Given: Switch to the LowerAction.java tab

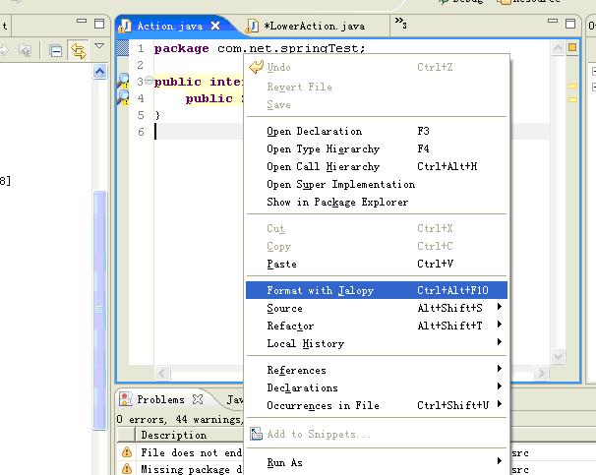Looking at the screenshot, I should click(x=315, y=26).
